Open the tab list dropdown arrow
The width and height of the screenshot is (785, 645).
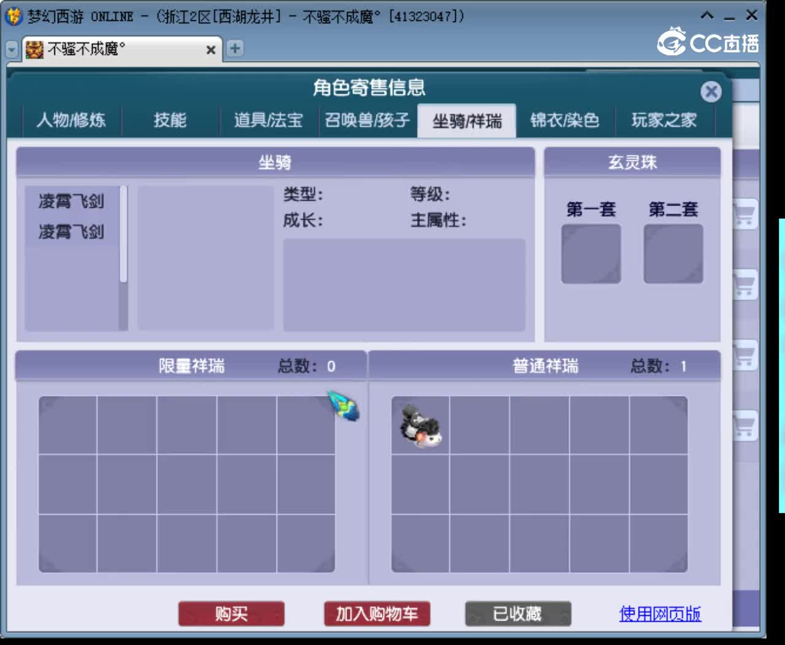tap(12, 49)
